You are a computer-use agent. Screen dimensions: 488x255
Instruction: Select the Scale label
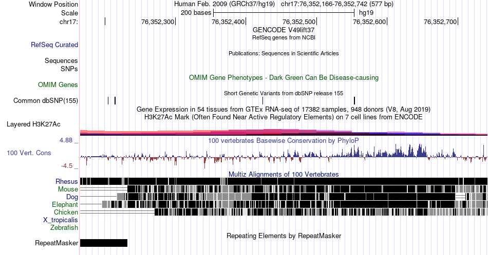[69, 13]
